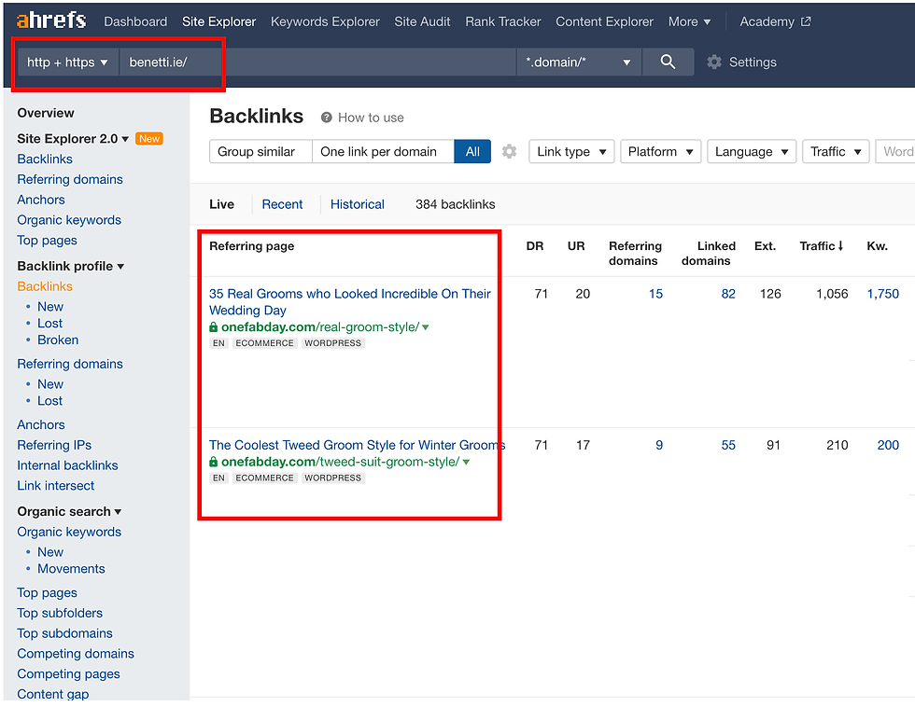Screen dimensions: 915x707
Task: Open Lost backlinks in sidebar
Action: [x=50, y=324]
